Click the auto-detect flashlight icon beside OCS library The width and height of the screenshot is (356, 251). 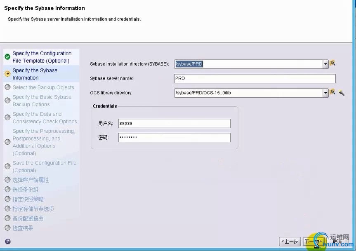(341, 92)
